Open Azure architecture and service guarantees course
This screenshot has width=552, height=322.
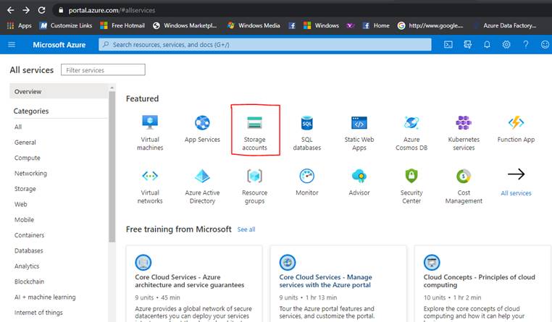point(189,281)
